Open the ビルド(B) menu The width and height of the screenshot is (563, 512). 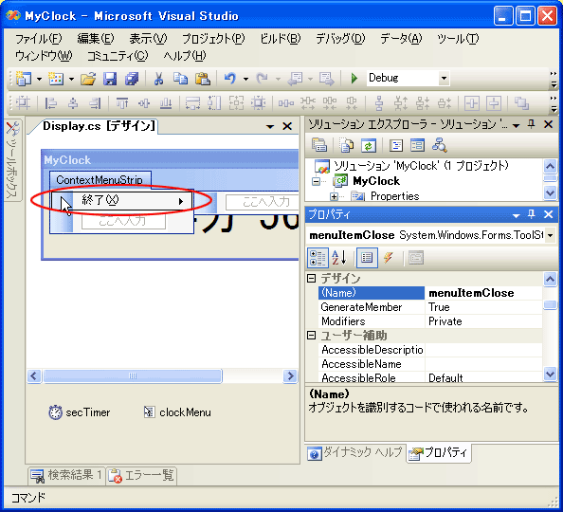281,39
